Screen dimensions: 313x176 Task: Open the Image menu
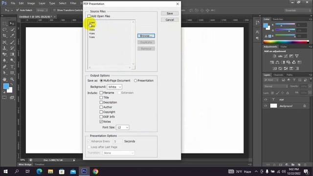31,3
